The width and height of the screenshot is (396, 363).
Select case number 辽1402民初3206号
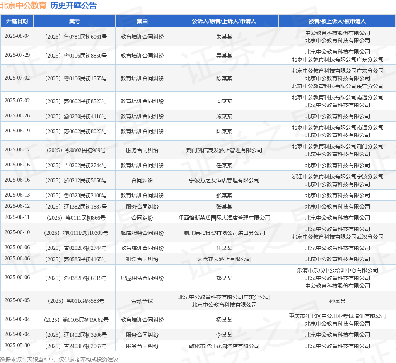76,335
